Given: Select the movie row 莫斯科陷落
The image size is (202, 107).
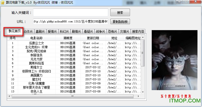Looking at the screenshot, I should pos(74,63).
